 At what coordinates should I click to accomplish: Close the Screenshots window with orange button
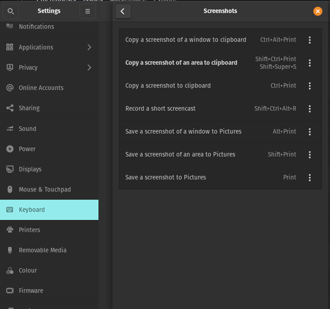tap(317, 11)
